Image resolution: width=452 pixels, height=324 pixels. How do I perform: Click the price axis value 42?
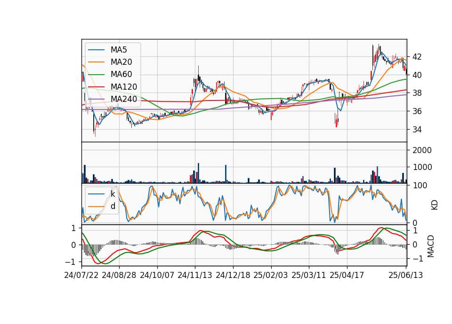click(x=417, y=57)
